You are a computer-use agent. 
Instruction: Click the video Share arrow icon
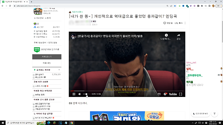pos(178,35)
